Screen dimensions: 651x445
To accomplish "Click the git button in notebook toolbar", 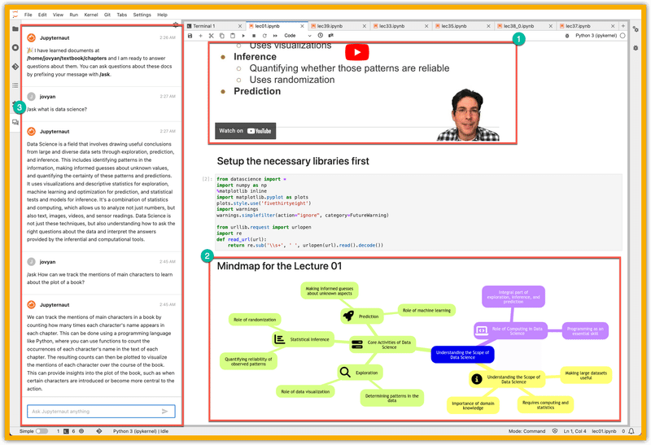I will (331, 35).
